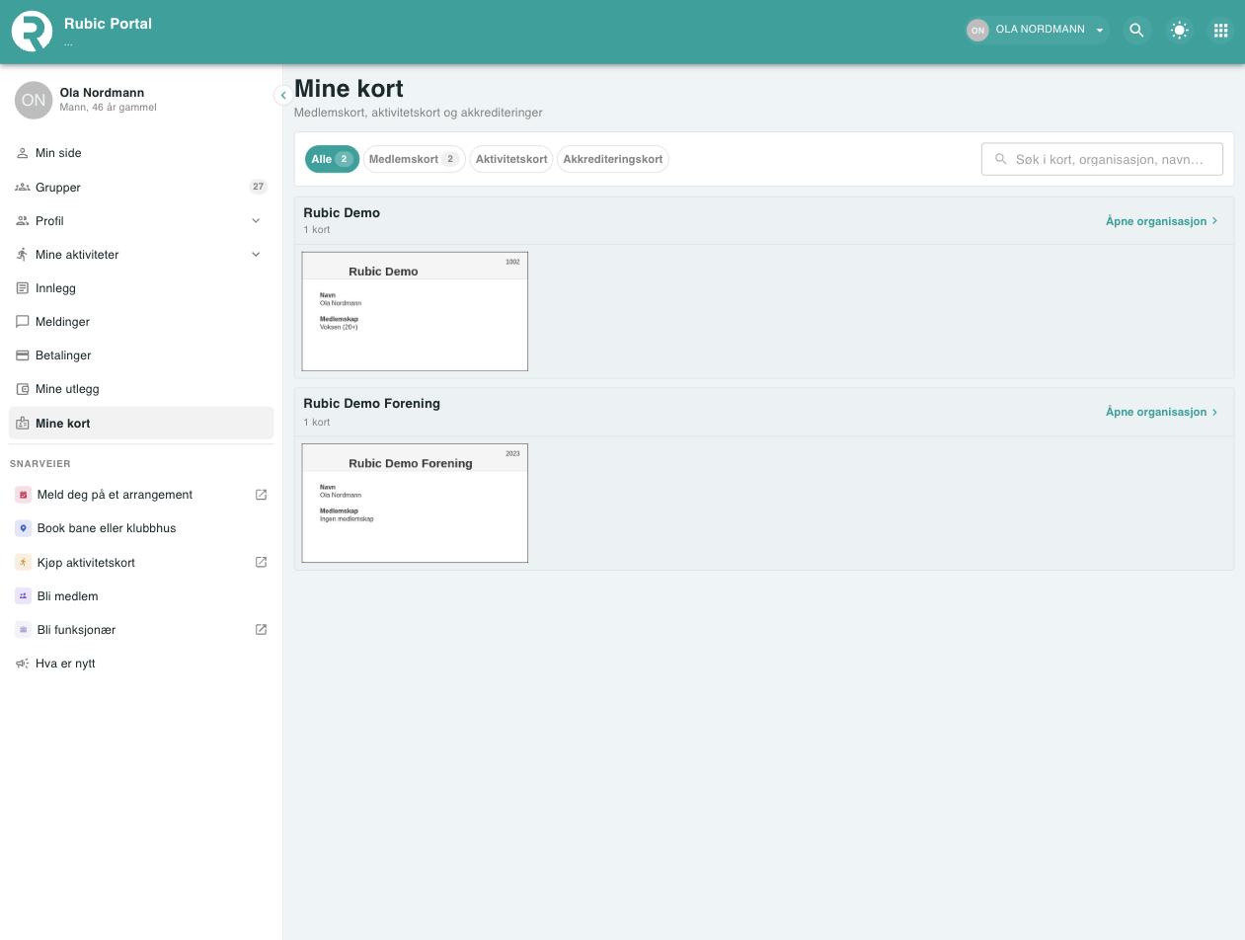Click the ON avatar in the header

click(x=977, y=30)
